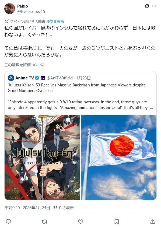Viewport: 161px width, 228px height.
Task: Repost this tweet via retweet icon
Action: tap(44, 222)
